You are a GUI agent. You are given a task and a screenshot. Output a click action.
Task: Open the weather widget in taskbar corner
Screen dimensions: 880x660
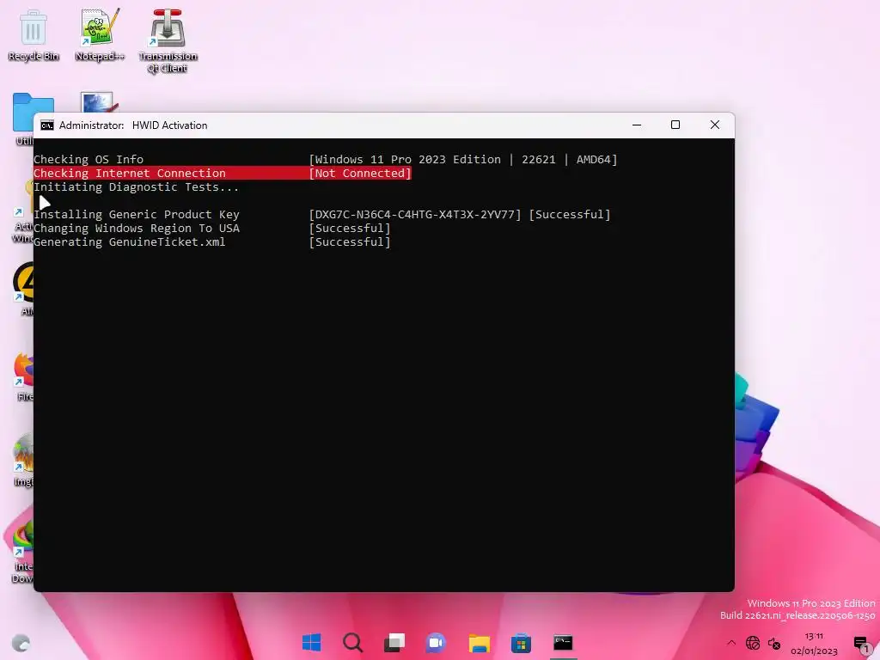21,643
